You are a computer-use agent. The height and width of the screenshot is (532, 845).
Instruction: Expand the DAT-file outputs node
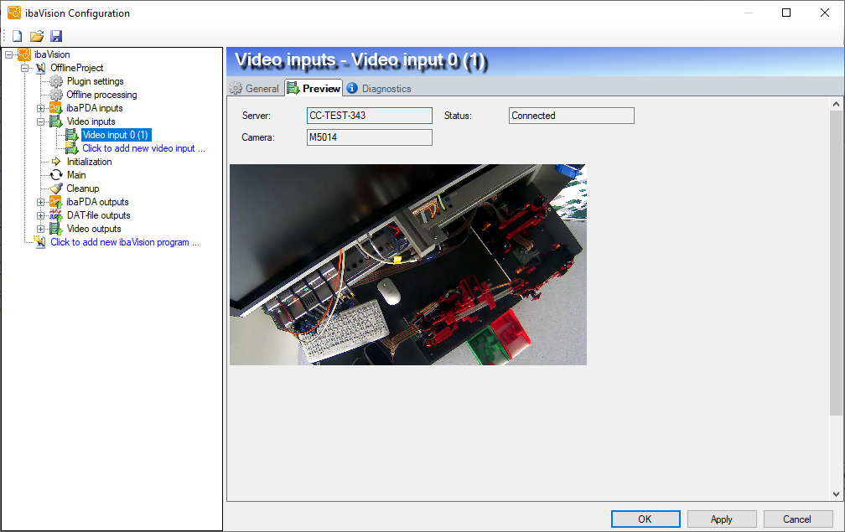pyautogui.click(x=40, y=215)
